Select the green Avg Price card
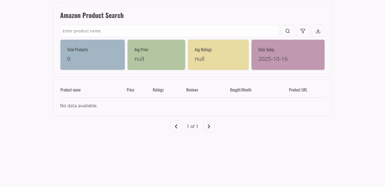 click(156, 55)
